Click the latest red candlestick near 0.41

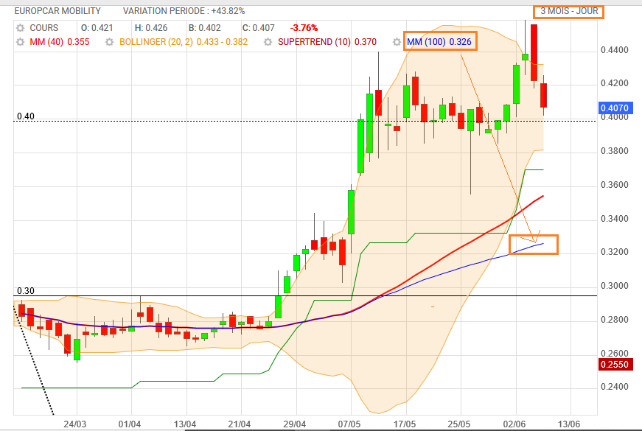click(x=544, y=95)
